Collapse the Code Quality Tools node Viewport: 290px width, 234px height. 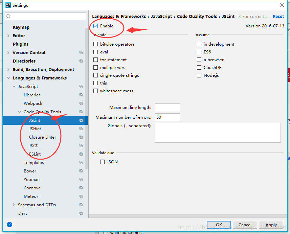(19, 112)
